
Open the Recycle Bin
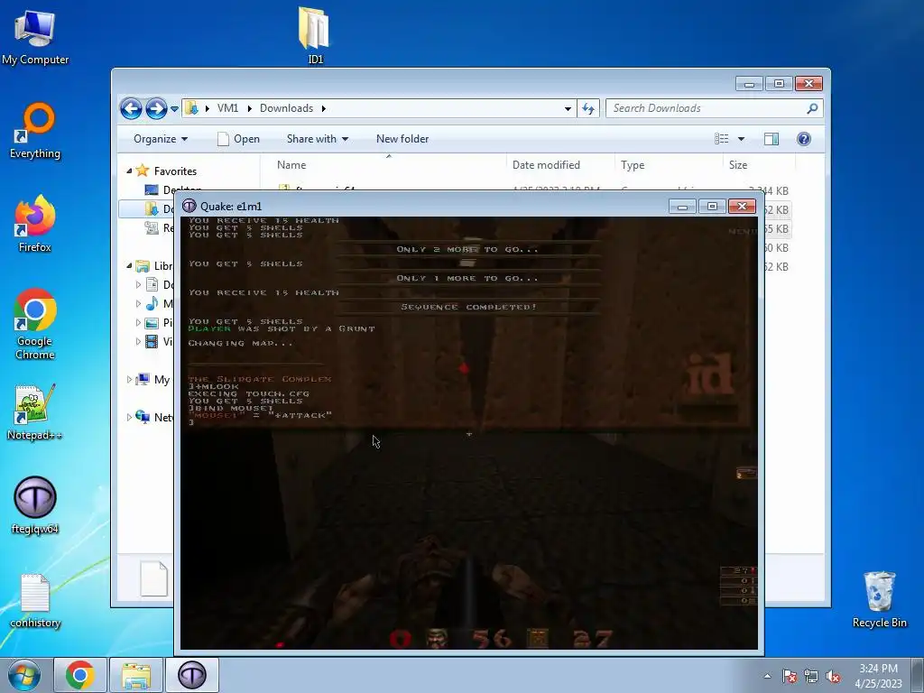879,600
